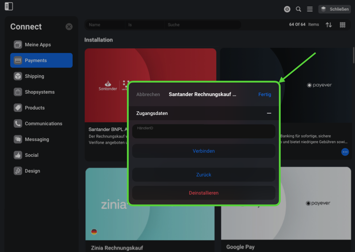Click the 64 Of 64 Items counter

pos(304,25)
